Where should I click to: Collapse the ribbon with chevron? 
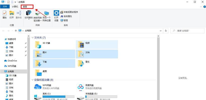point(201,7)
